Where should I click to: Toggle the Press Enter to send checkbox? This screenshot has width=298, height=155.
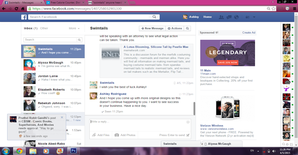188,135
